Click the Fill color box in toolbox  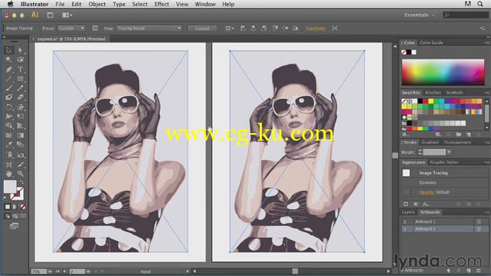click(10, 187)
